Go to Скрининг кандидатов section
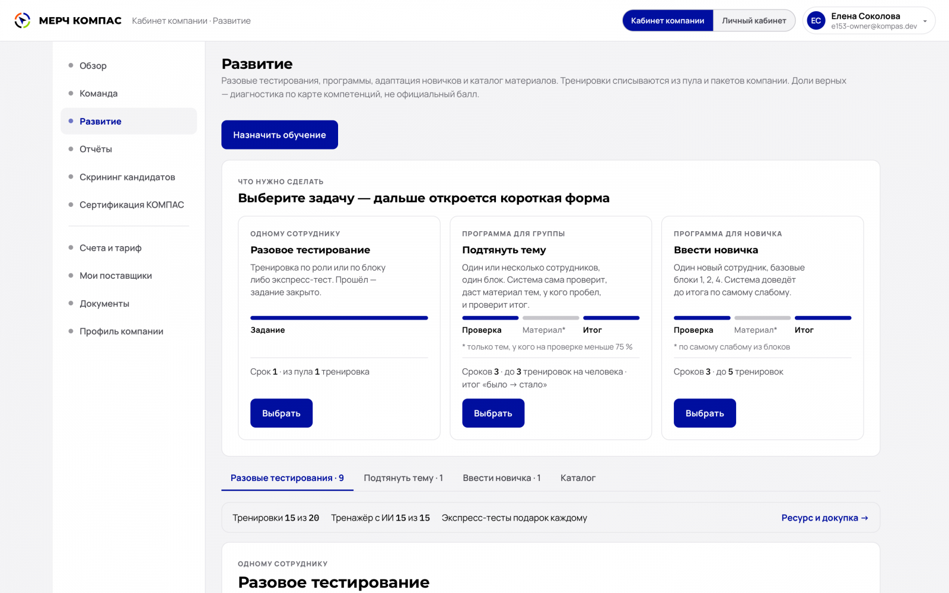 click(129, 177)
